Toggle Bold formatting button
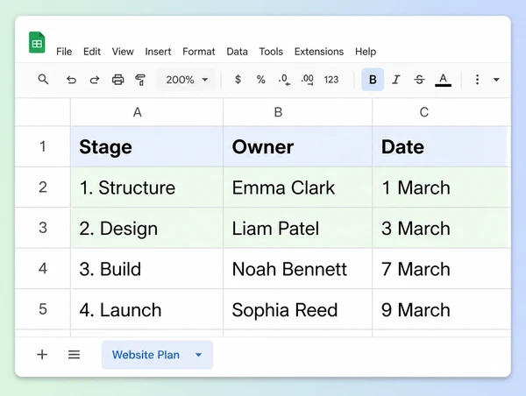 [373, 80]
